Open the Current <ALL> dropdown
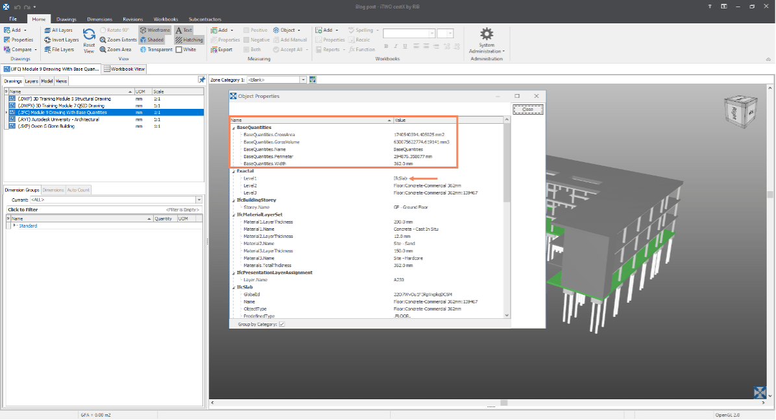Screen dimensions: 776x420 point(199,200)
